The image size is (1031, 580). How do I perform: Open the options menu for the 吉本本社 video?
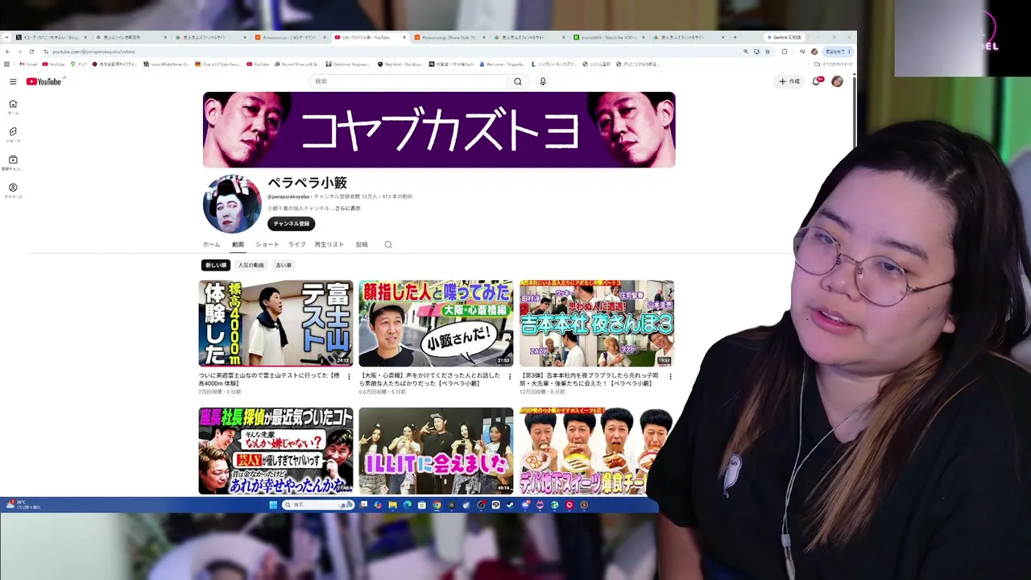670,376
